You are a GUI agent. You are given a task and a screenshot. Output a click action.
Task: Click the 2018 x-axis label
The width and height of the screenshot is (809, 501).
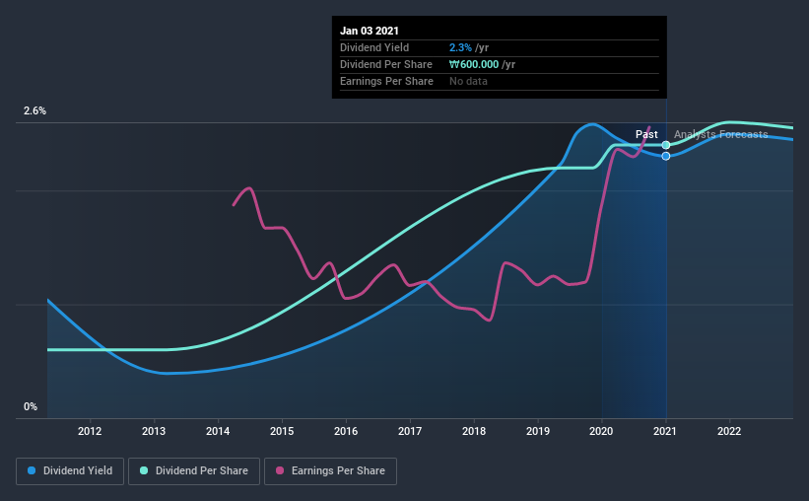(x=474, y=431)
